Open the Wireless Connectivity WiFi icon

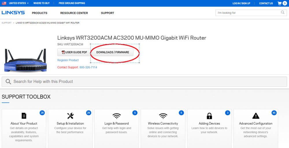coord(163,116)
